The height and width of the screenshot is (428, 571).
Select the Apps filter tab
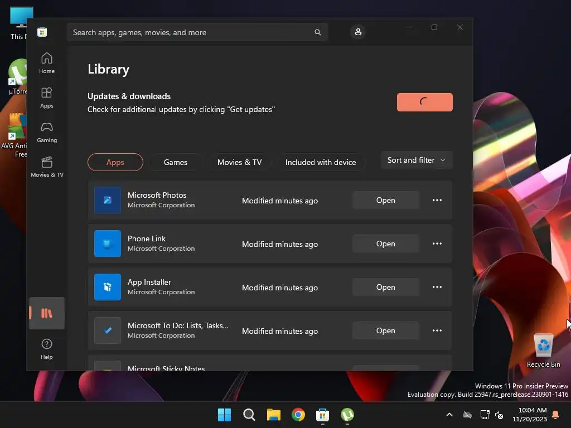coord(115,162)
